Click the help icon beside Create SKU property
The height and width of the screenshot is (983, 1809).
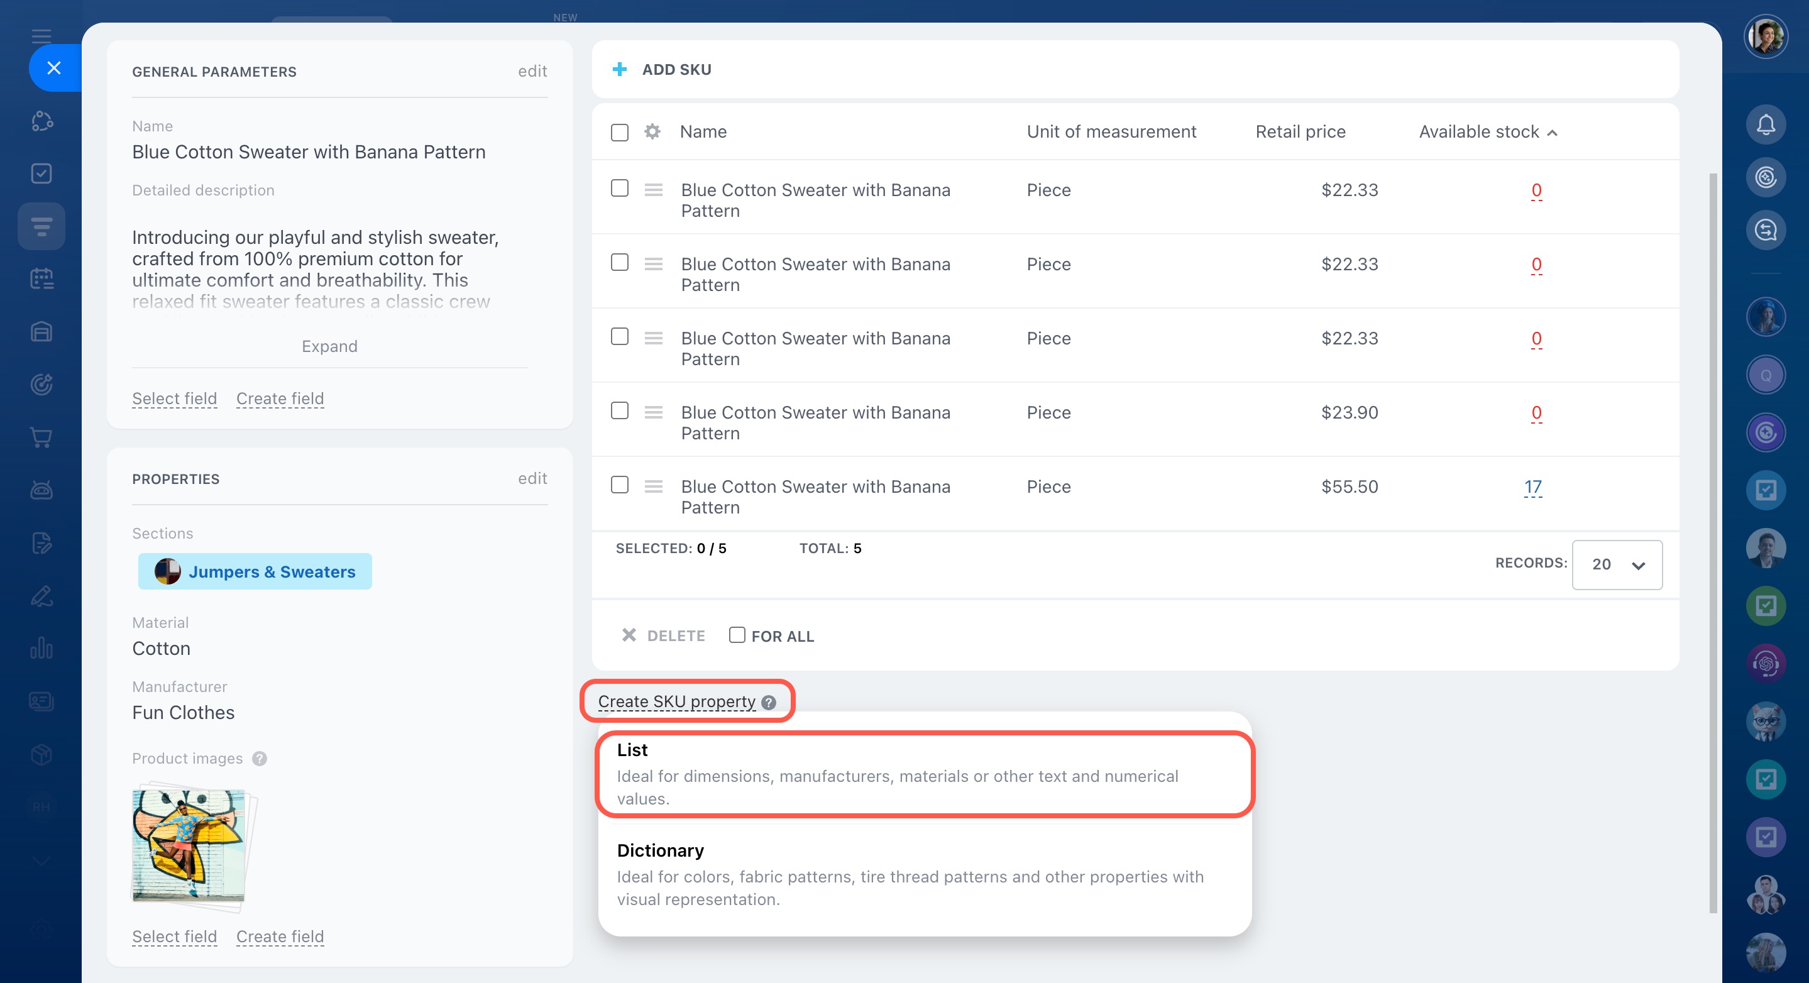pos(769,702)
